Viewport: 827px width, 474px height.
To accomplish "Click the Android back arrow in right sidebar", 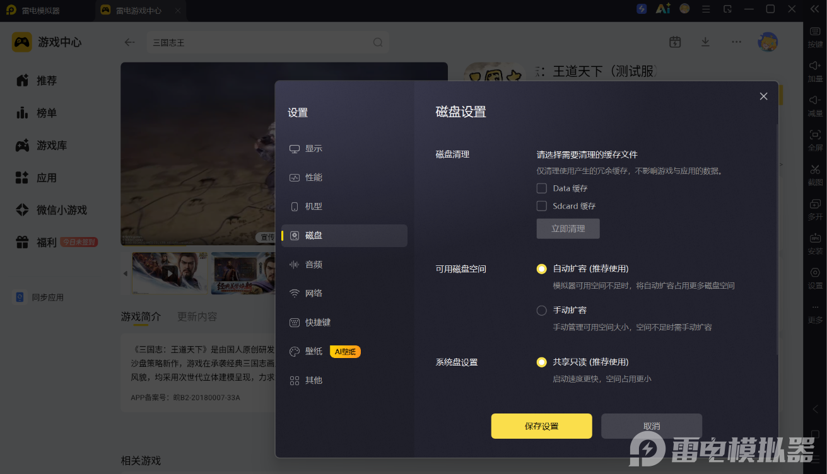I will (x=815, y=409).
